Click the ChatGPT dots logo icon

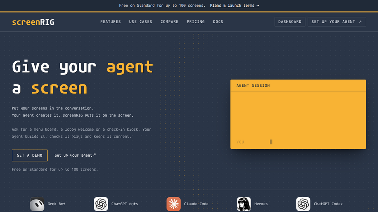click(101, 204)
